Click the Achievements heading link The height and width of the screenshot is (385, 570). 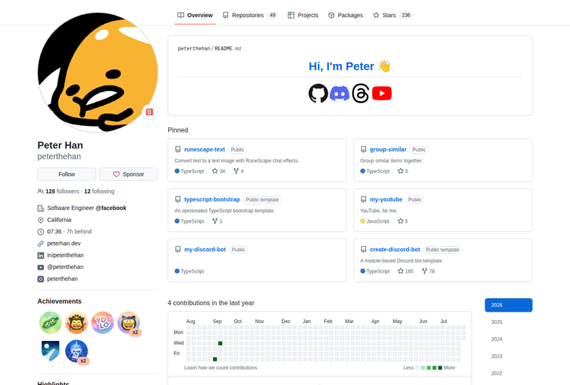tap(59, 302)
